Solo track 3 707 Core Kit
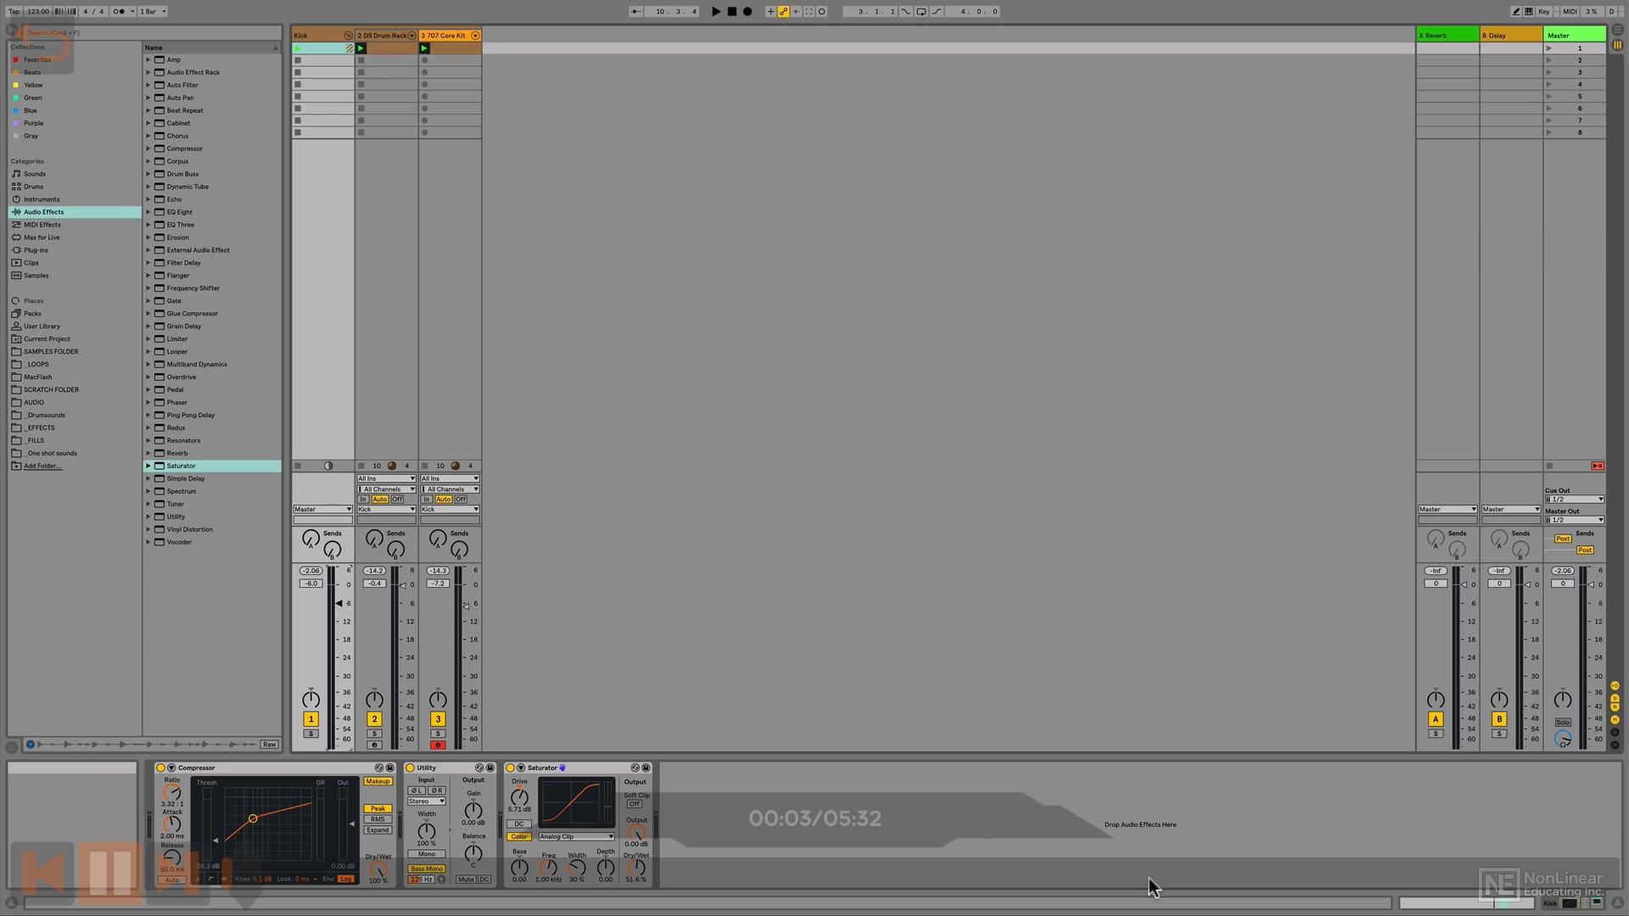1629x916 pixels. click(438, 734)
